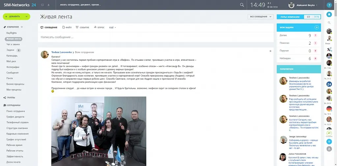337x166 pixels.
Task: Open Yevhen Lanovenko author link in post
Action: click(61, 52)
